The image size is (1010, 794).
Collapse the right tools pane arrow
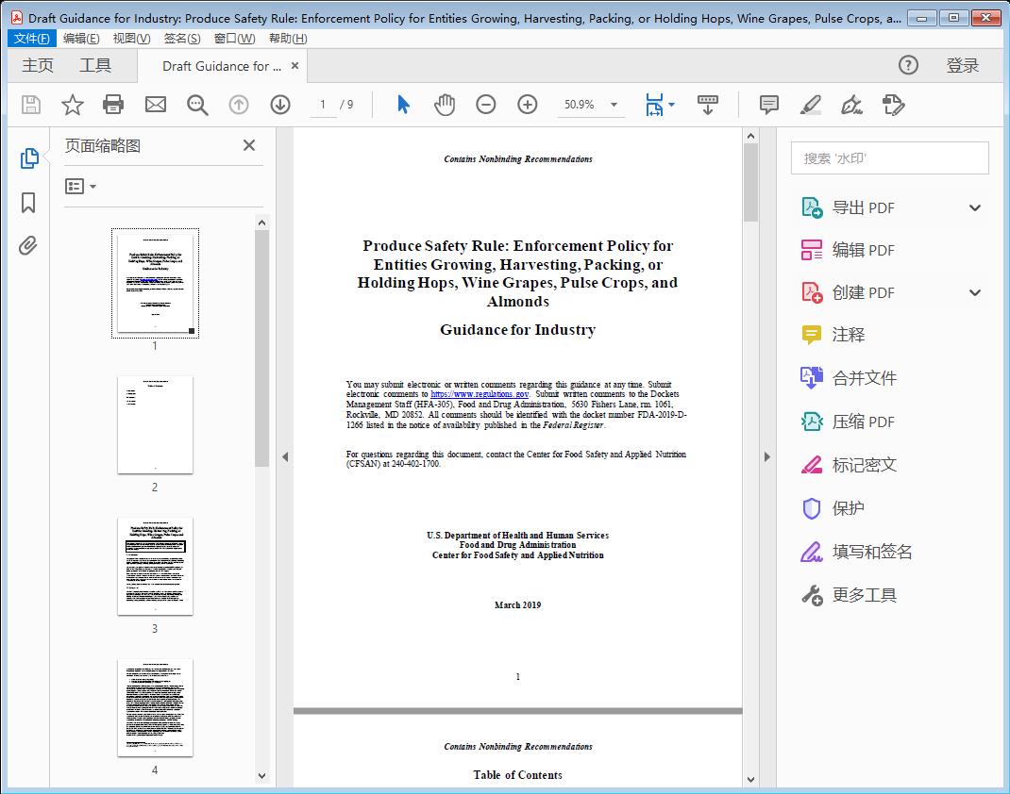tap(766, 457)
